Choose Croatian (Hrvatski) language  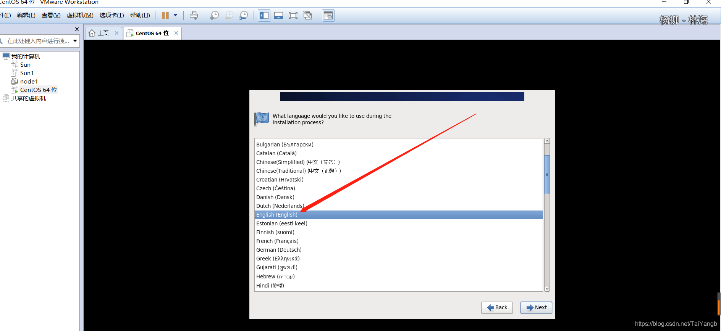pos(398,180)
